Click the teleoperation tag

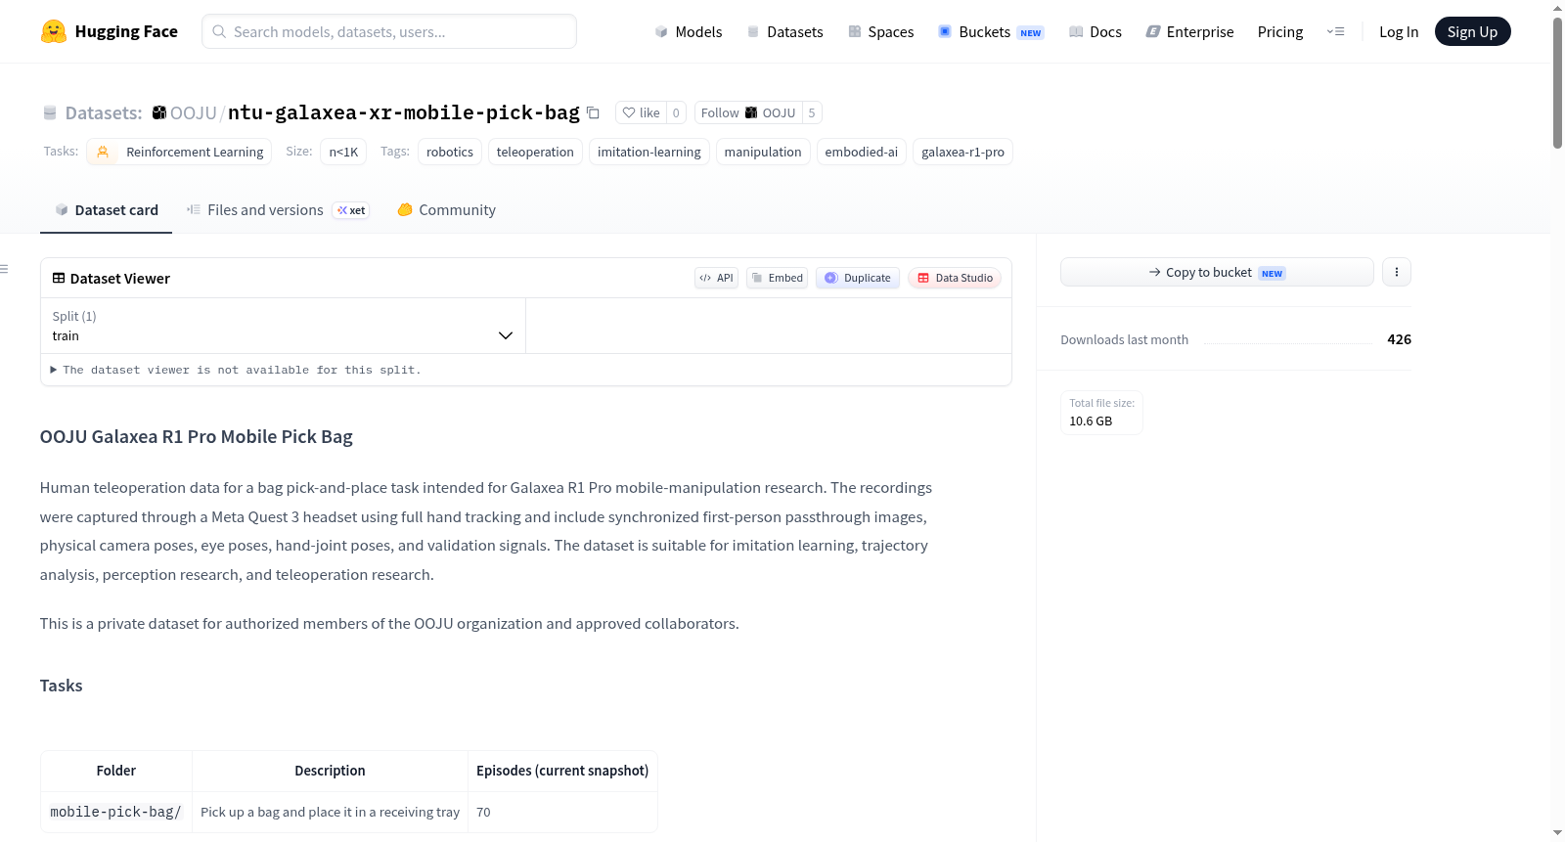[535, 152]
